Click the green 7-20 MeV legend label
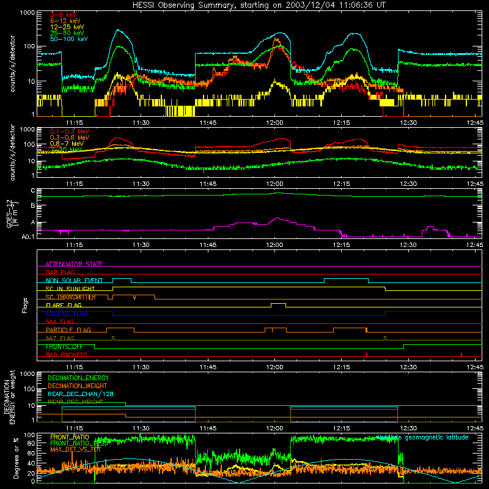This screenshot has height=489, width=489. 66,150
